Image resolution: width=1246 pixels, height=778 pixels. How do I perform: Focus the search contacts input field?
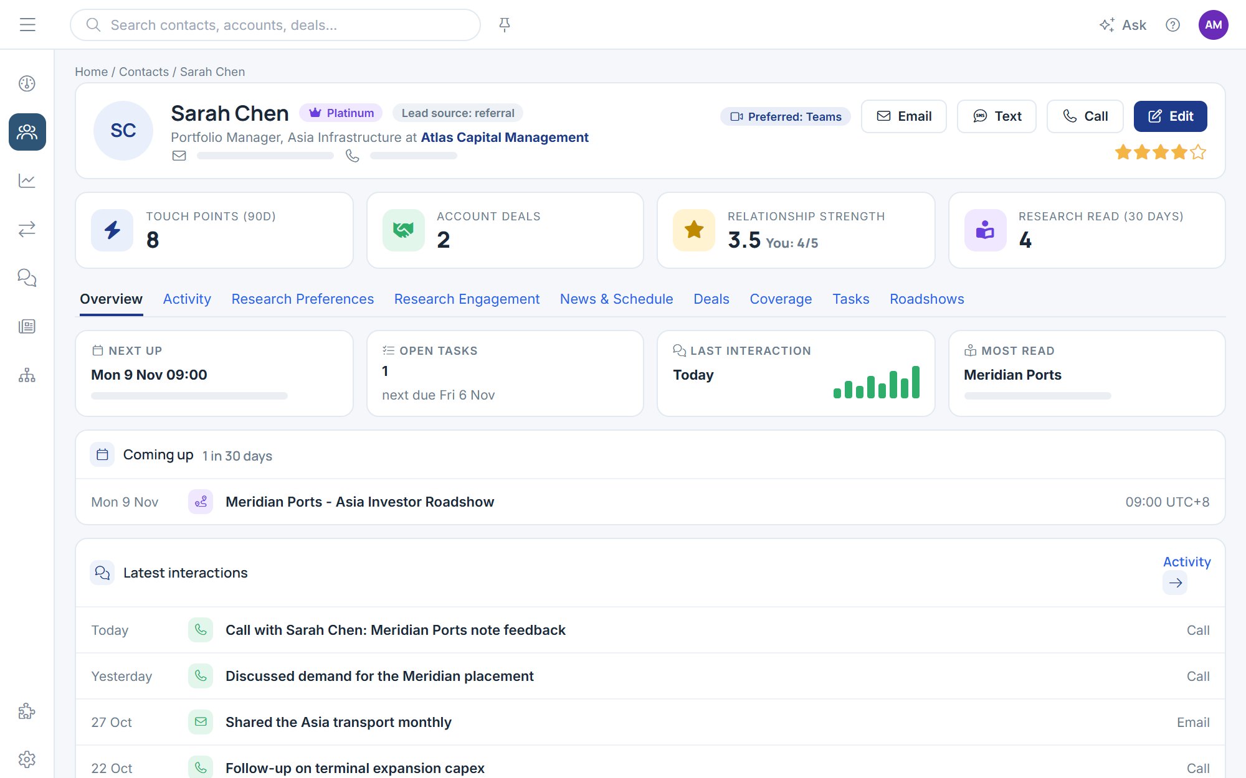pyautogui.click(x=275, y=25)
